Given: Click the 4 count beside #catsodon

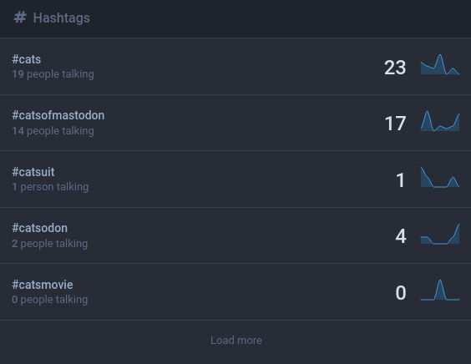Looking at the screenshot, I should tap(401, 236).
